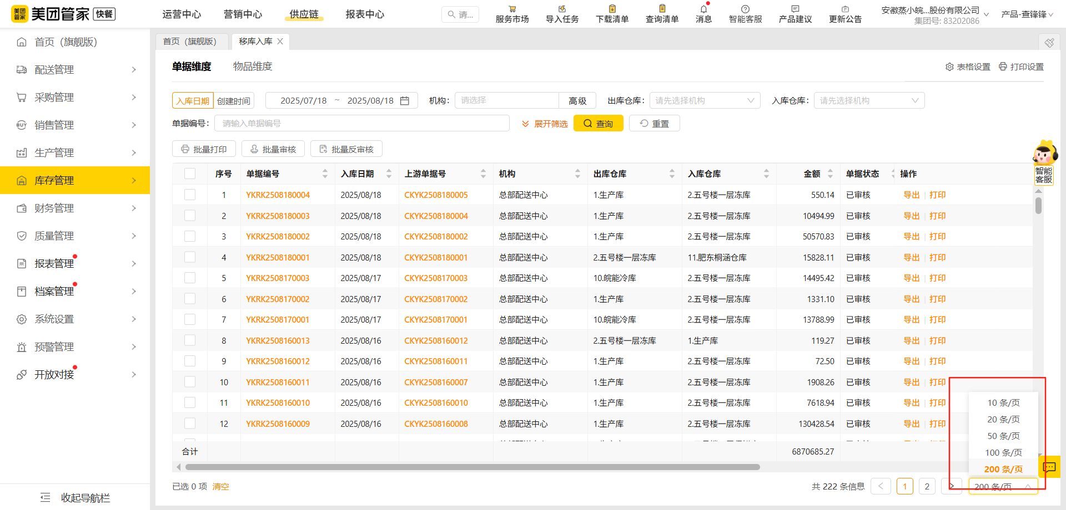Open the 出库仓库 warehouse dropdown

(x=704, y=100)
